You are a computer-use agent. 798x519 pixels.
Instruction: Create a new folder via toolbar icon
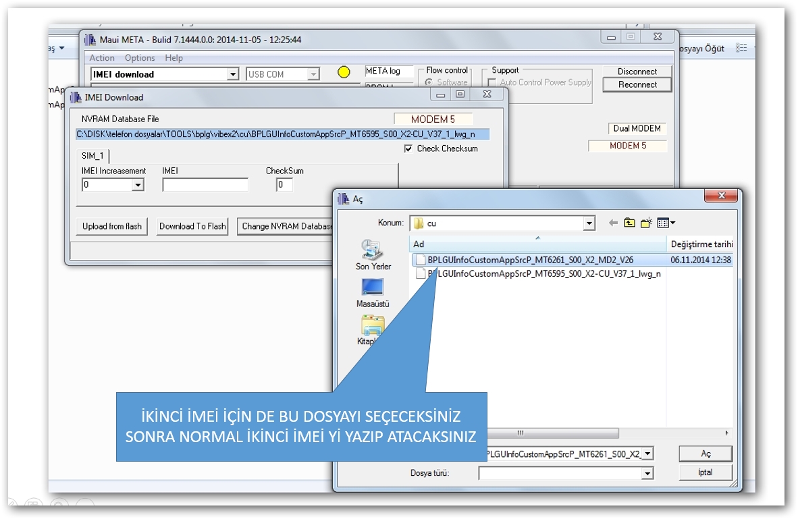pos(646,223)
